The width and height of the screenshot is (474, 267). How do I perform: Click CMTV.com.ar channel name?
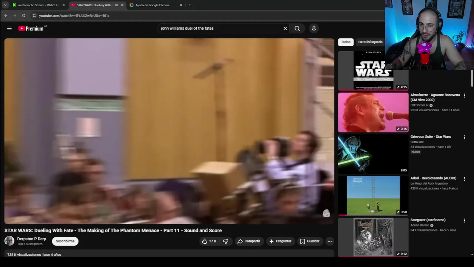click(x=419, y=105)
